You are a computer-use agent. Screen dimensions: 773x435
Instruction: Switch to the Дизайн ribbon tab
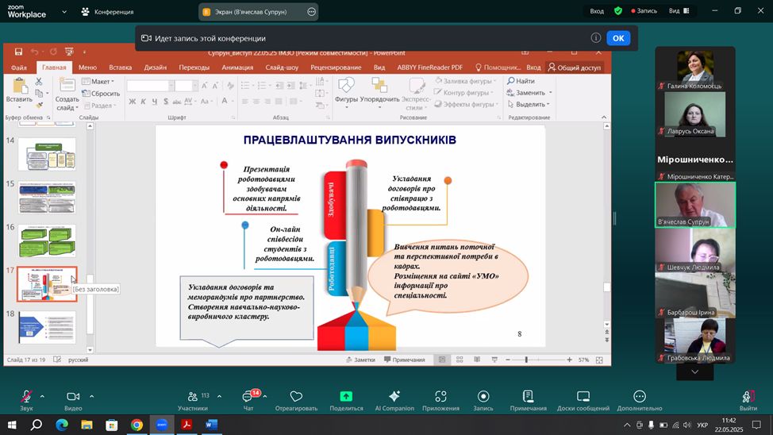155,67
